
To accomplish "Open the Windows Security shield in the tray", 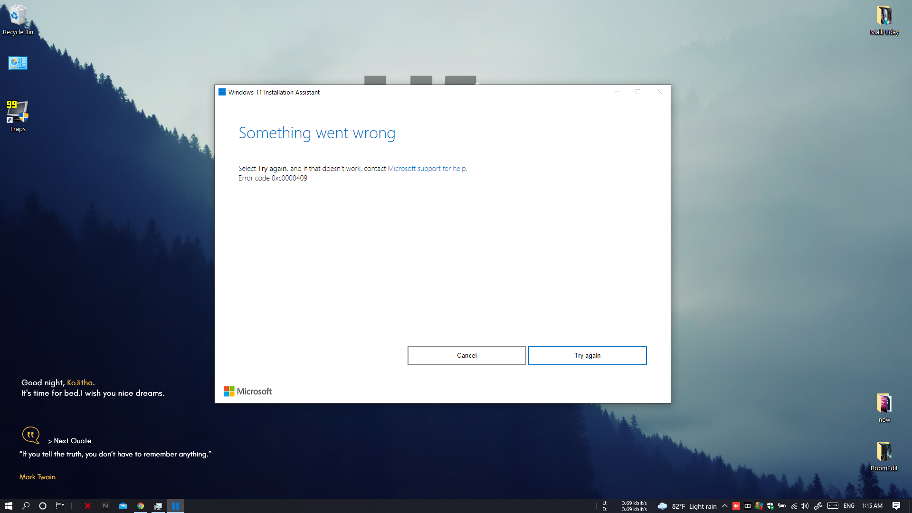I will pyautogui.click(x=770, y=506).
